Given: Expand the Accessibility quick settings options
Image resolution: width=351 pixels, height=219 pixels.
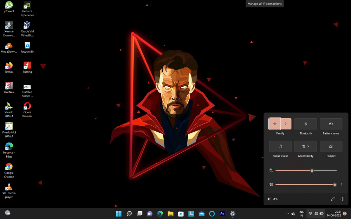Looking at the screenshot, I should (x=306, y=146).
